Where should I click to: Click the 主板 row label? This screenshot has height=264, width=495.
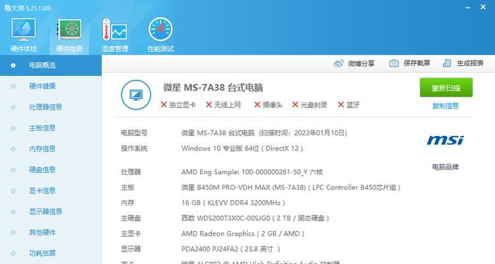(x=127, y=187)
